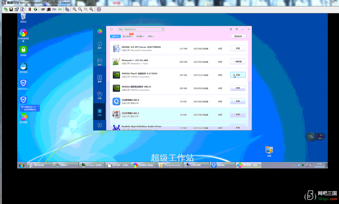Viewport: 339px width, 204px height.
Task: Send Ctrl+Esc via Windows flag icon
Action: tap(48, 9)
